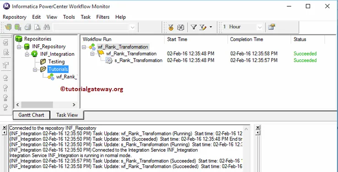Click 'Integration Service INF_Integration is running' log line
This screenshot has height=172, width=338.
pyautogui.click(x=70, y=155)
